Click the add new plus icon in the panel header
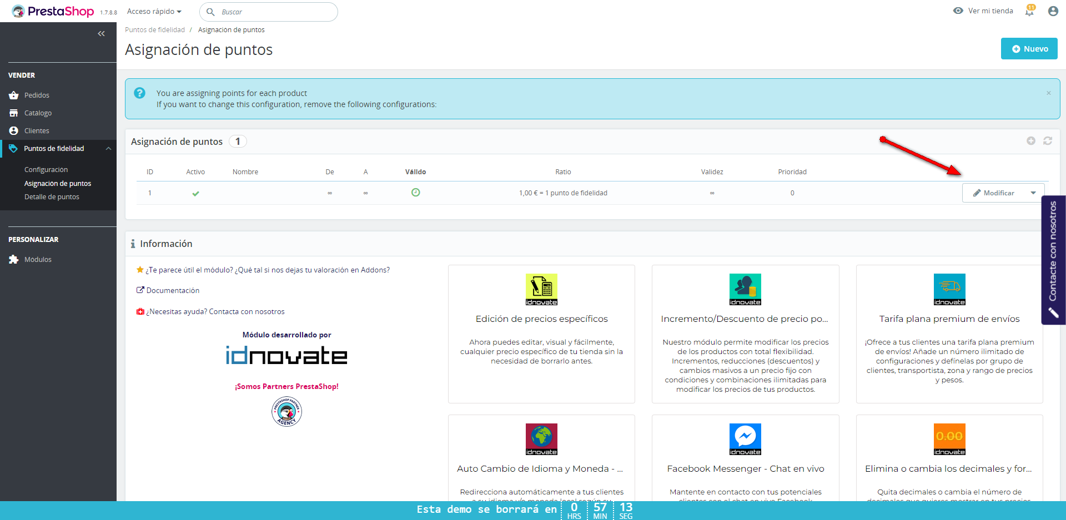 tap(1031, 141)
